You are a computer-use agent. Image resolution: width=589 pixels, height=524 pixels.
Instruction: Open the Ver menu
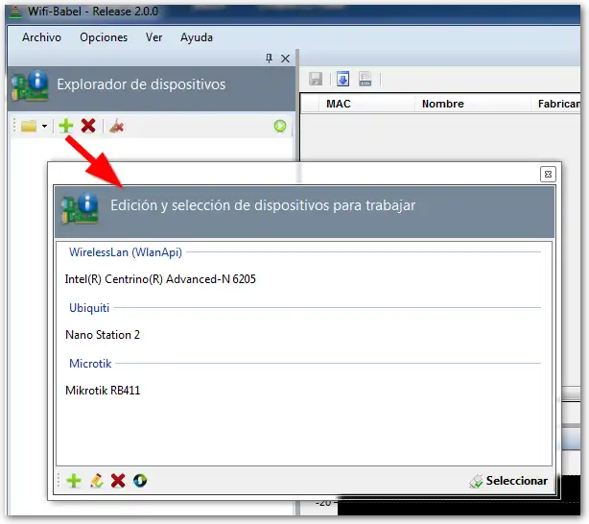click(154, 37)
